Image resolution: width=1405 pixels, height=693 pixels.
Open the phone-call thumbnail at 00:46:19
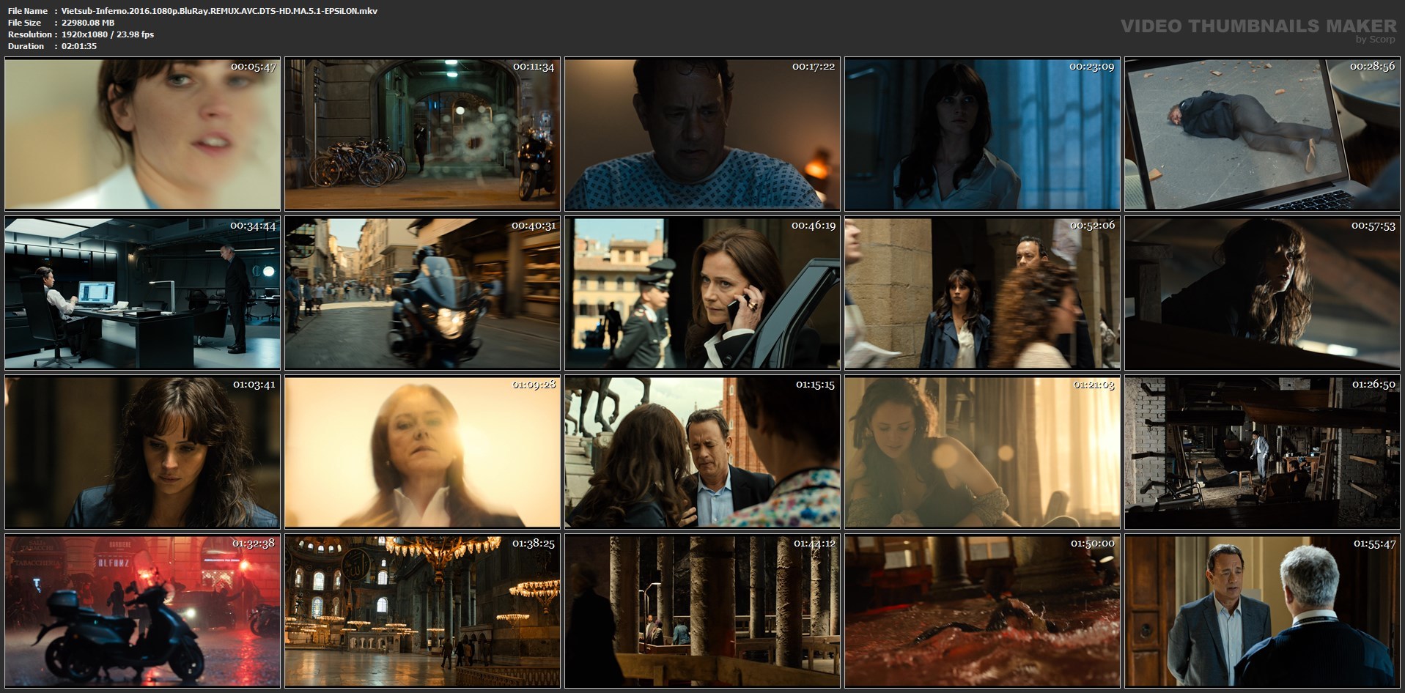coord(702,293)
